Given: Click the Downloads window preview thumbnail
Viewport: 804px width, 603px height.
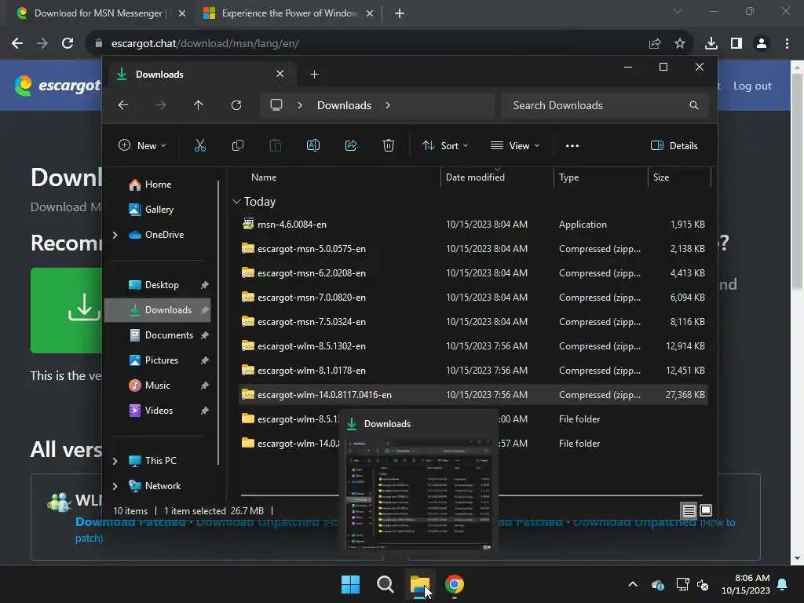Looking at the screenshot, I should pos(419,493).
